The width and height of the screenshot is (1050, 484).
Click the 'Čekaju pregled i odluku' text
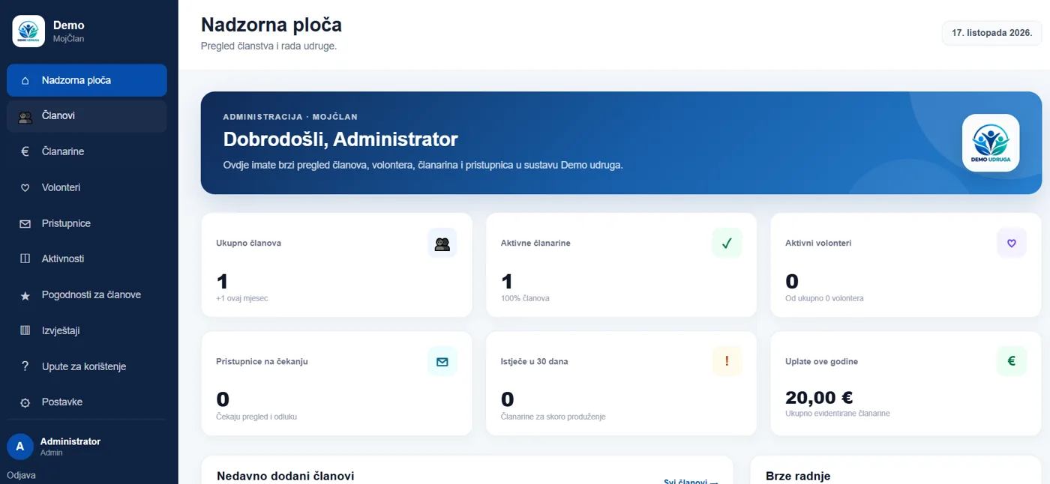256,417
